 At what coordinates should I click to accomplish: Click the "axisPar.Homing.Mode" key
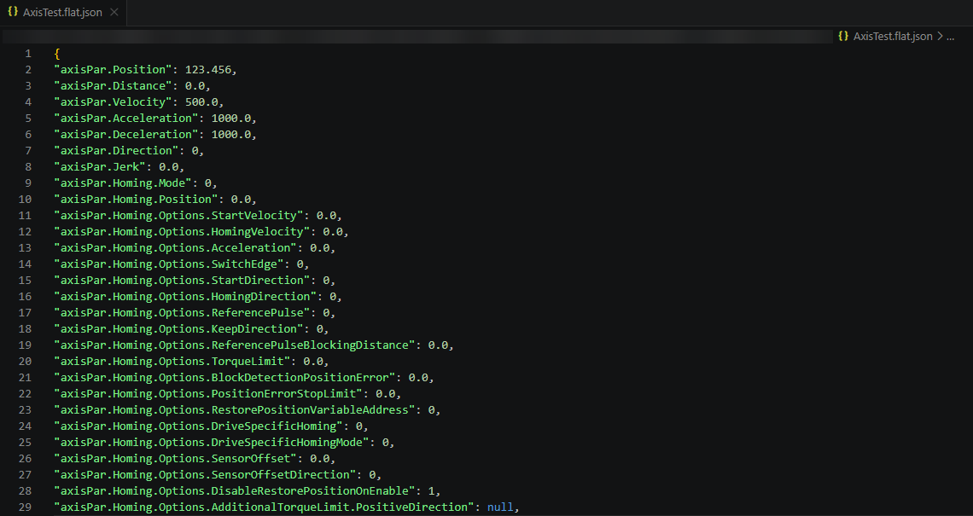tap(123, 183)
